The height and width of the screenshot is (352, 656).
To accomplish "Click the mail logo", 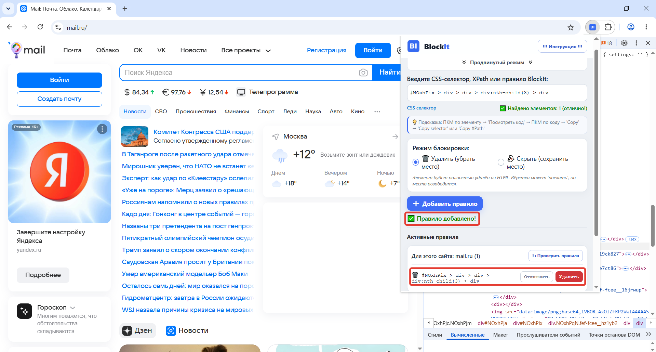I will click(x=27, y=50).
